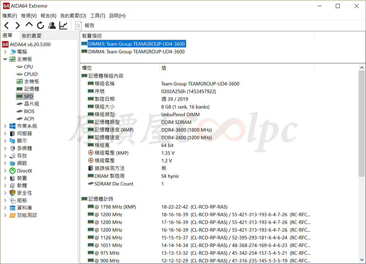
Task: Click the 電腦 computer icon
Action: (13, 52)
